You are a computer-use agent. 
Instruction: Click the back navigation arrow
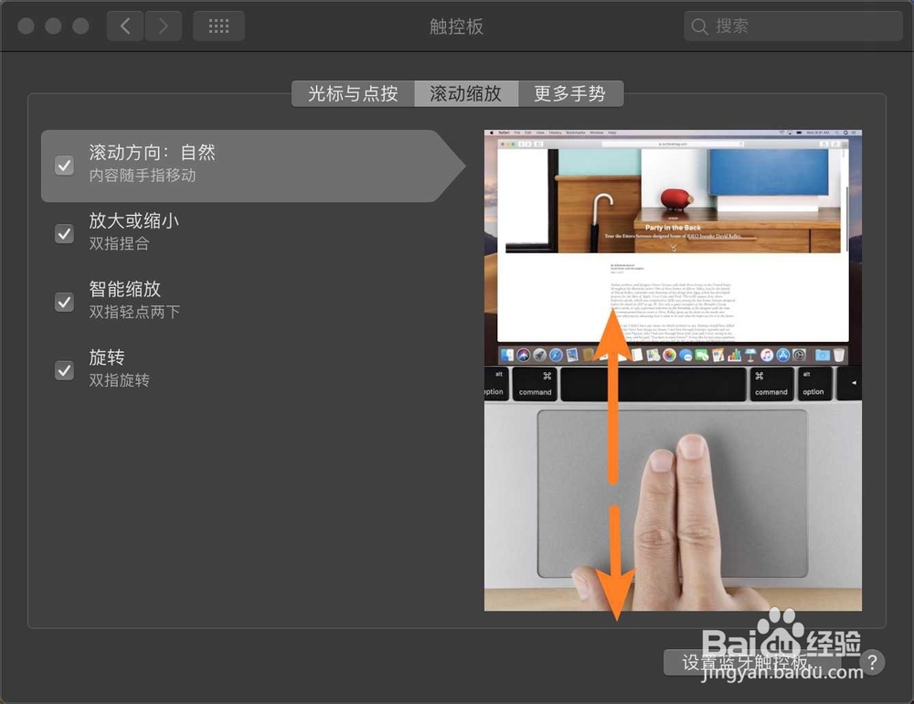(125, 26)
